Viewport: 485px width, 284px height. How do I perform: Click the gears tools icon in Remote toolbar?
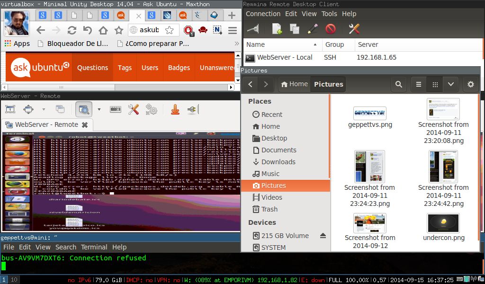151,109
